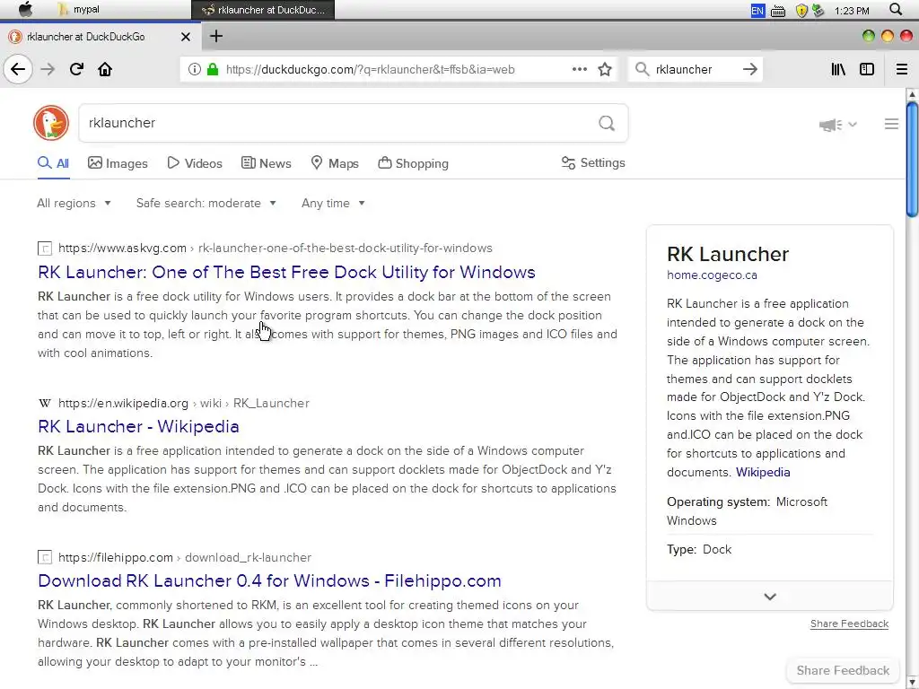919x689 pixels.
Task: Open the Apple logo menu
Action: point(26,9)
